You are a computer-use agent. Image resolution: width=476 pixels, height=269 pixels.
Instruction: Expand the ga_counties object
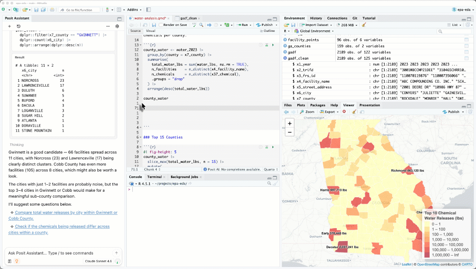[x=285, y=46]
